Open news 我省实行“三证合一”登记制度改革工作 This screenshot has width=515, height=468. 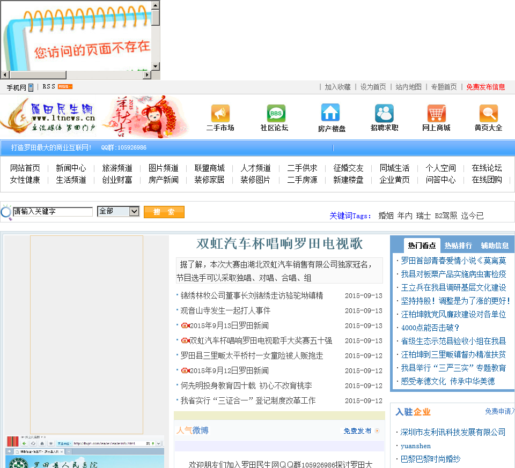[x=248, y=400]
